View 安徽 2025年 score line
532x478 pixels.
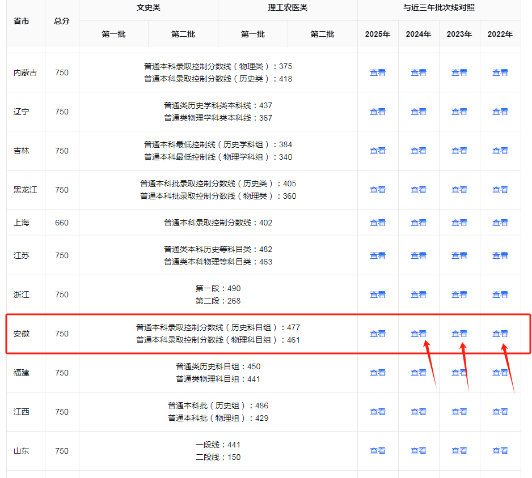click(378, 334)
